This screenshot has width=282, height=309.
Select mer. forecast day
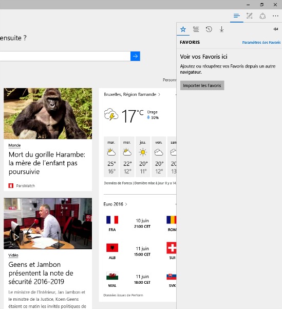[x=127, y=157]
